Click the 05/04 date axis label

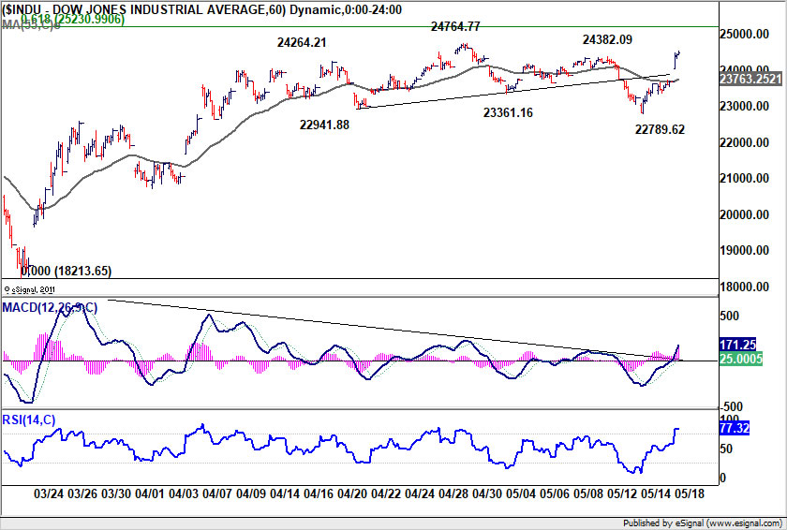pos(521,493)
